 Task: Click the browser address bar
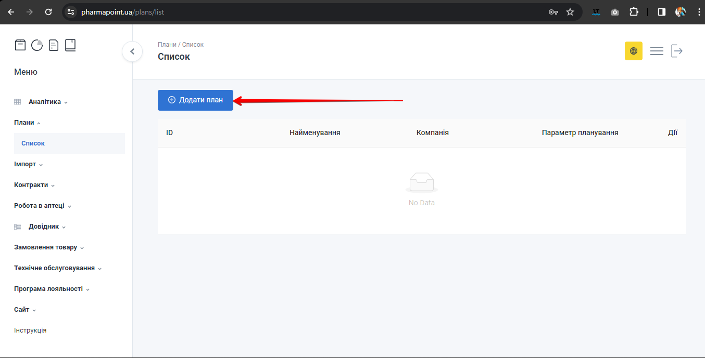coord(312,12)
